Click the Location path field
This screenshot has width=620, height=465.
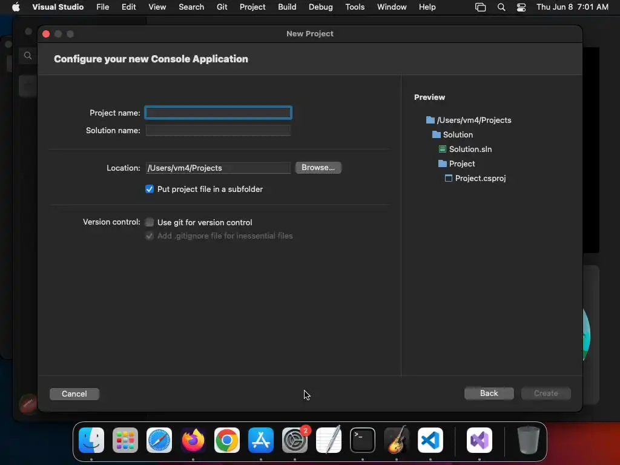tap(218, 168)
